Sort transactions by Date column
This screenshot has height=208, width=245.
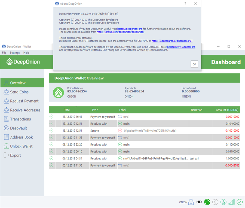pyautogui.click(x=67, y=110)
